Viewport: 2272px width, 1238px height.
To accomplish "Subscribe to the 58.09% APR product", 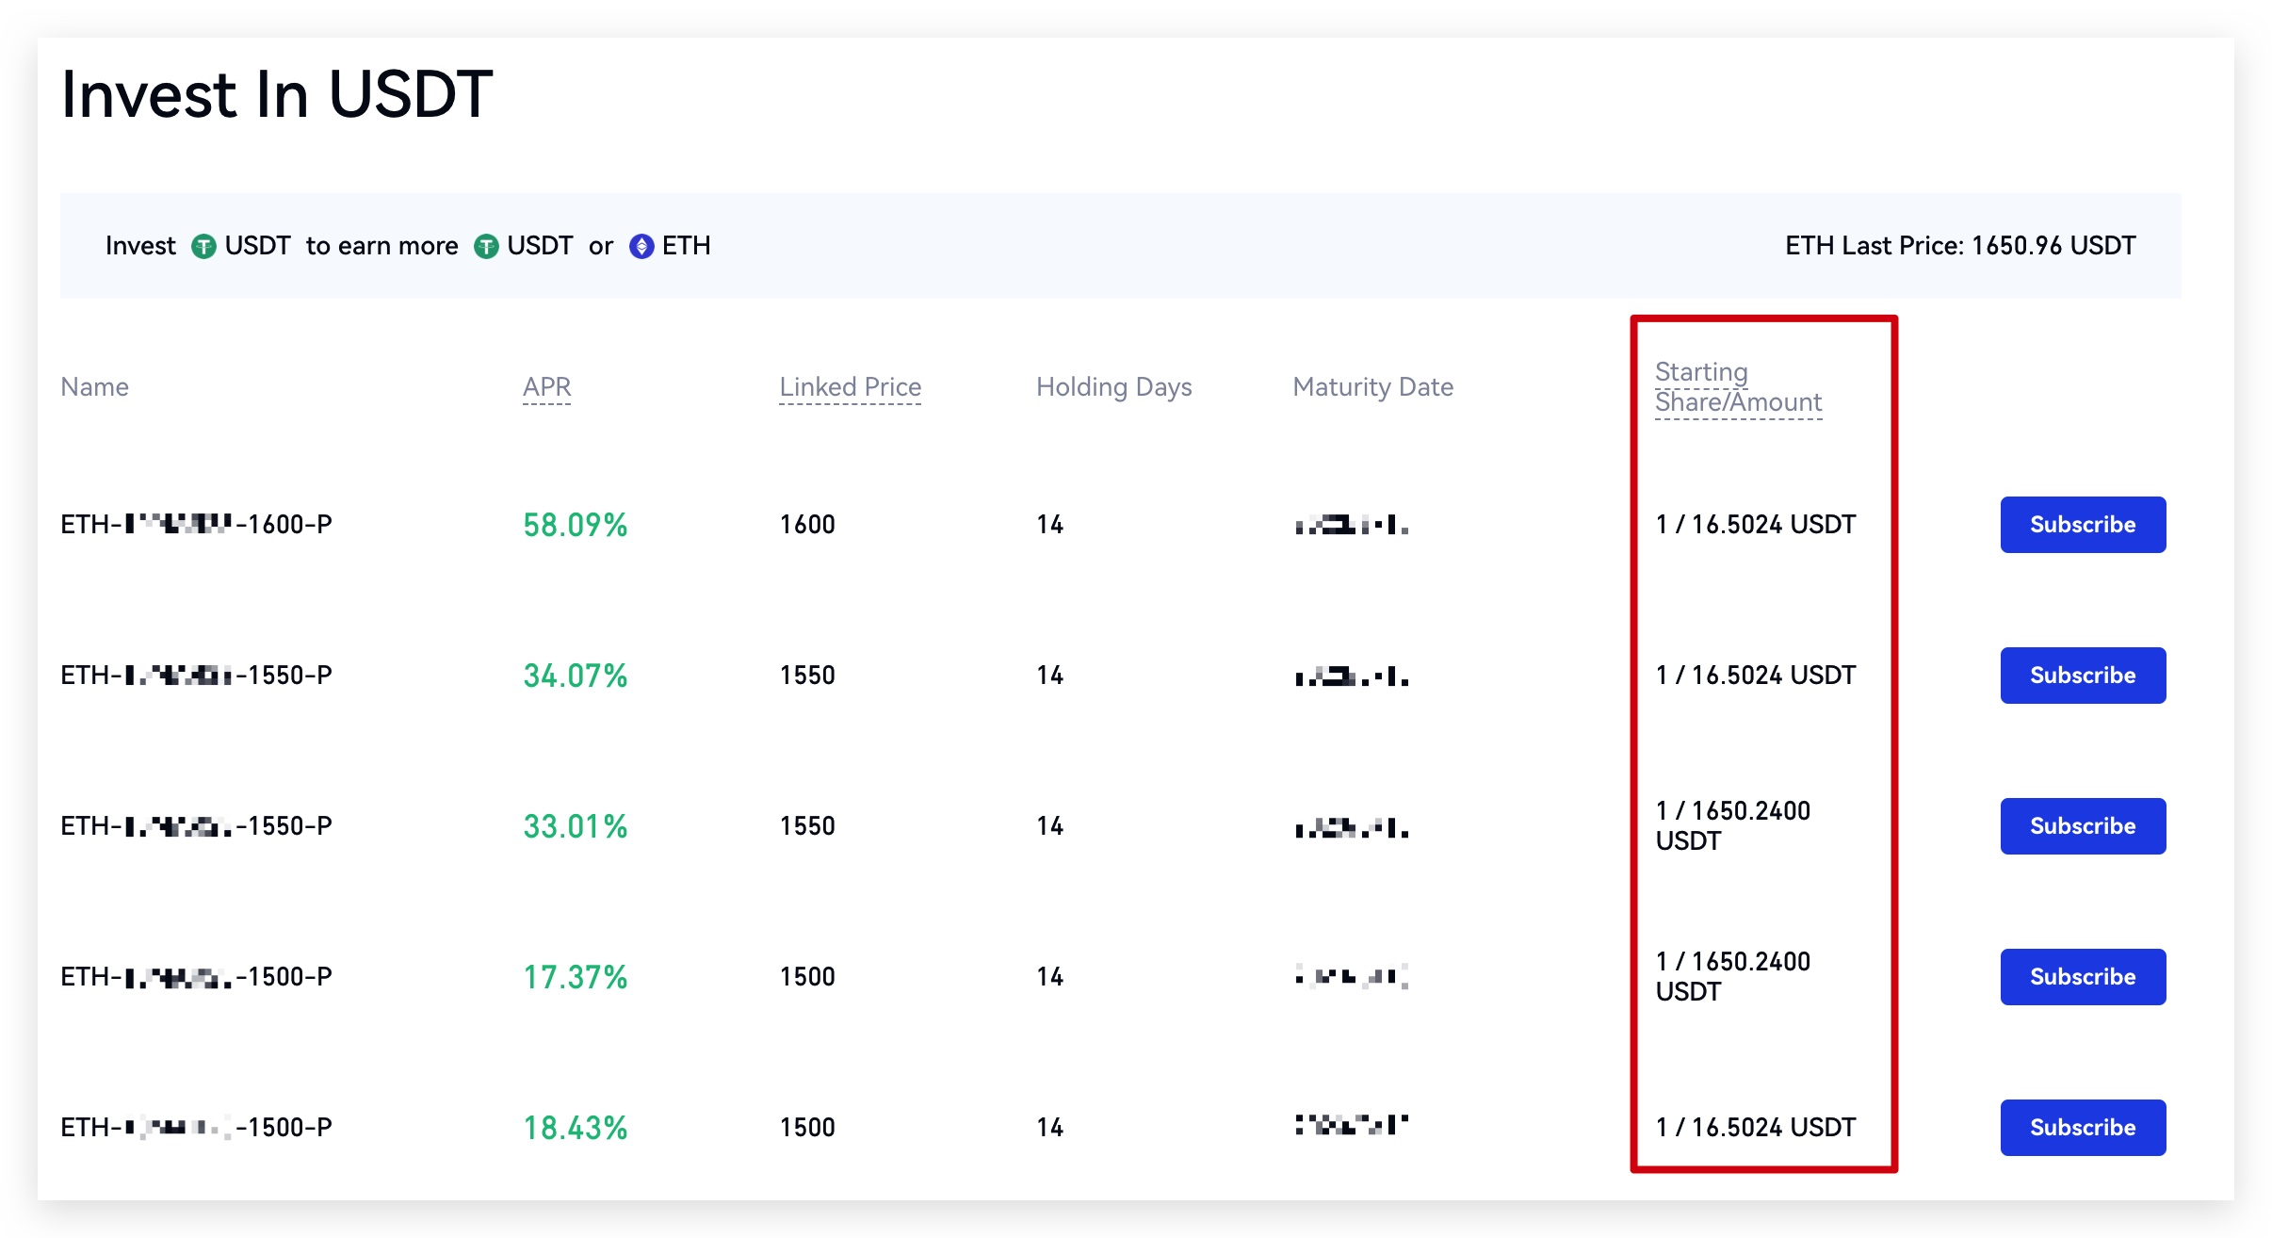I will point(2082,525).
